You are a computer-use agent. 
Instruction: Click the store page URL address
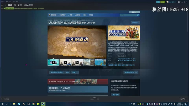point(29,9)
